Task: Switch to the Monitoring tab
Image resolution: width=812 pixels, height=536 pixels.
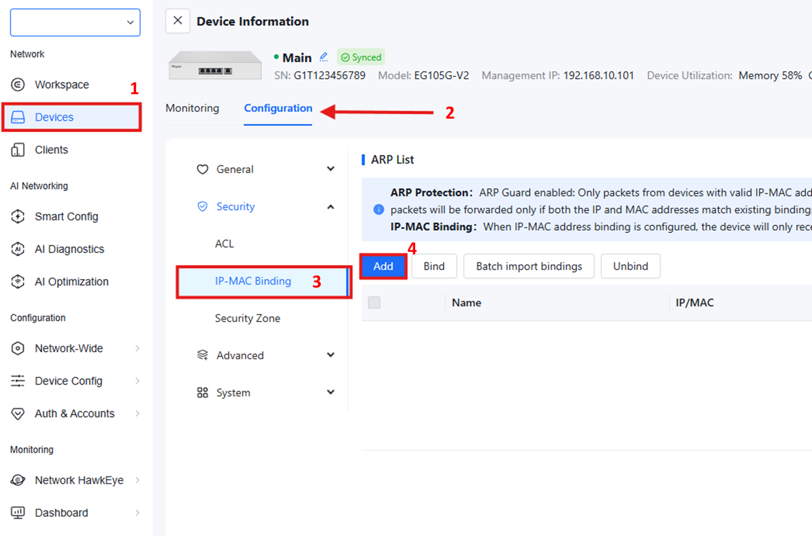Action: pos(192,108)
